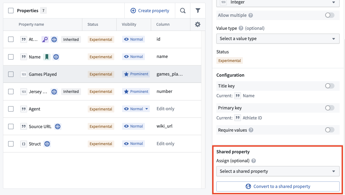Screen dimensions: 345x195
Task: Click the Experimental status tag in the details panel
Action: tap(230, 61)
